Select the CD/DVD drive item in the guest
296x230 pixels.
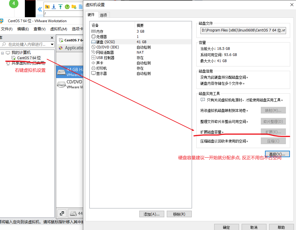tap(70, 84)
